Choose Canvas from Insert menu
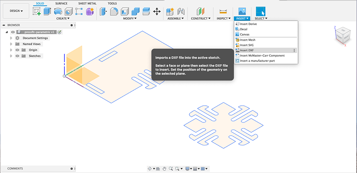 pyautogui.click(x=266, y=35)
